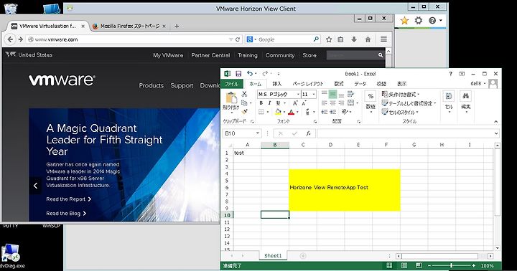Add a new sheet with plus icon
The width and height of the screenshot is (517, 271).
tap(303, 255)
